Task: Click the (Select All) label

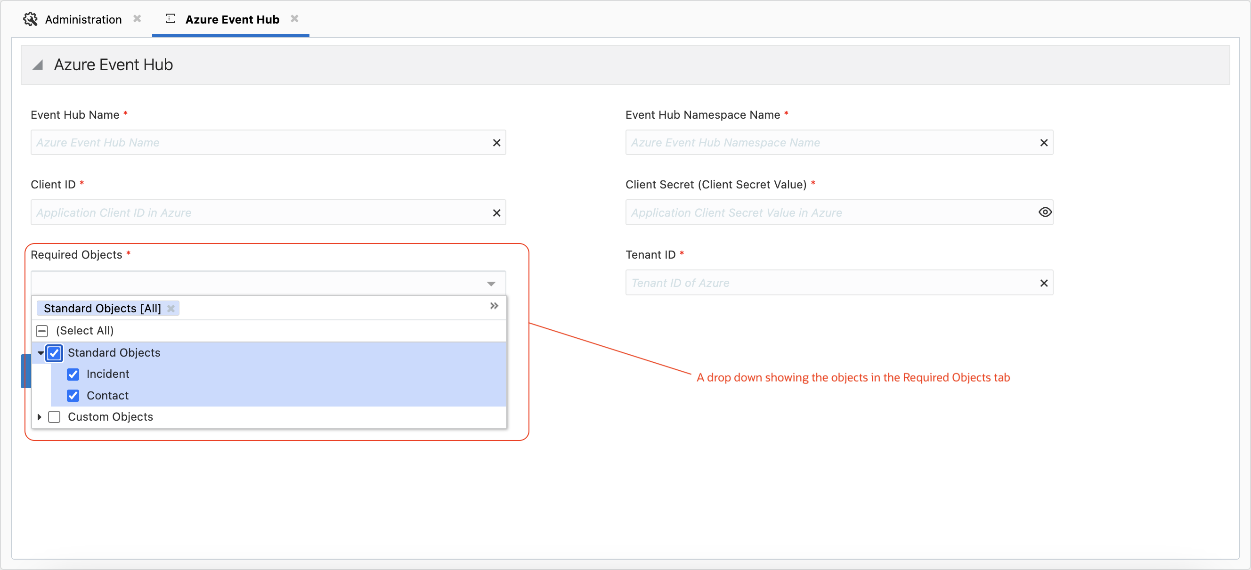Action: pyautogui.click(x=84, y=331)
